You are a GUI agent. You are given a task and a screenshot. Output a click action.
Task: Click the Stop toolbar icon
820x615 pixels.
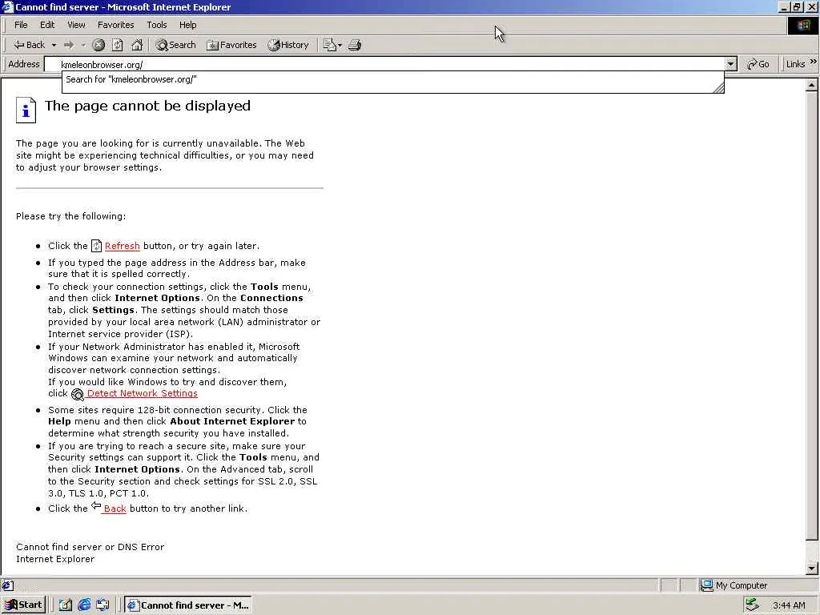pyautogui.click(x=98, y=45)
